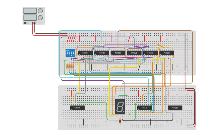
Task: Select the power supply's lower display screen
Action: (x=30, y=18)
